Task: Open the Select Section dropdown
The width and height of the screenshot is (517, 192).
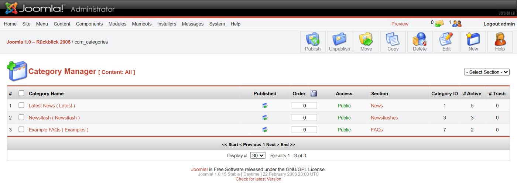Action: [x=487, y=72]
